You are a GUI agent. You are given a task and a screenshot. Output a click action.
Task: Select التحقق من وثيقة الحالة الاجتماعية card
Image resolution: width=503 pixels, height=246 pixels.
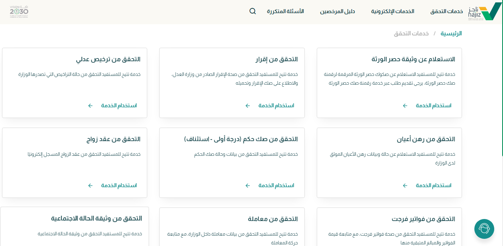(96, 219)
